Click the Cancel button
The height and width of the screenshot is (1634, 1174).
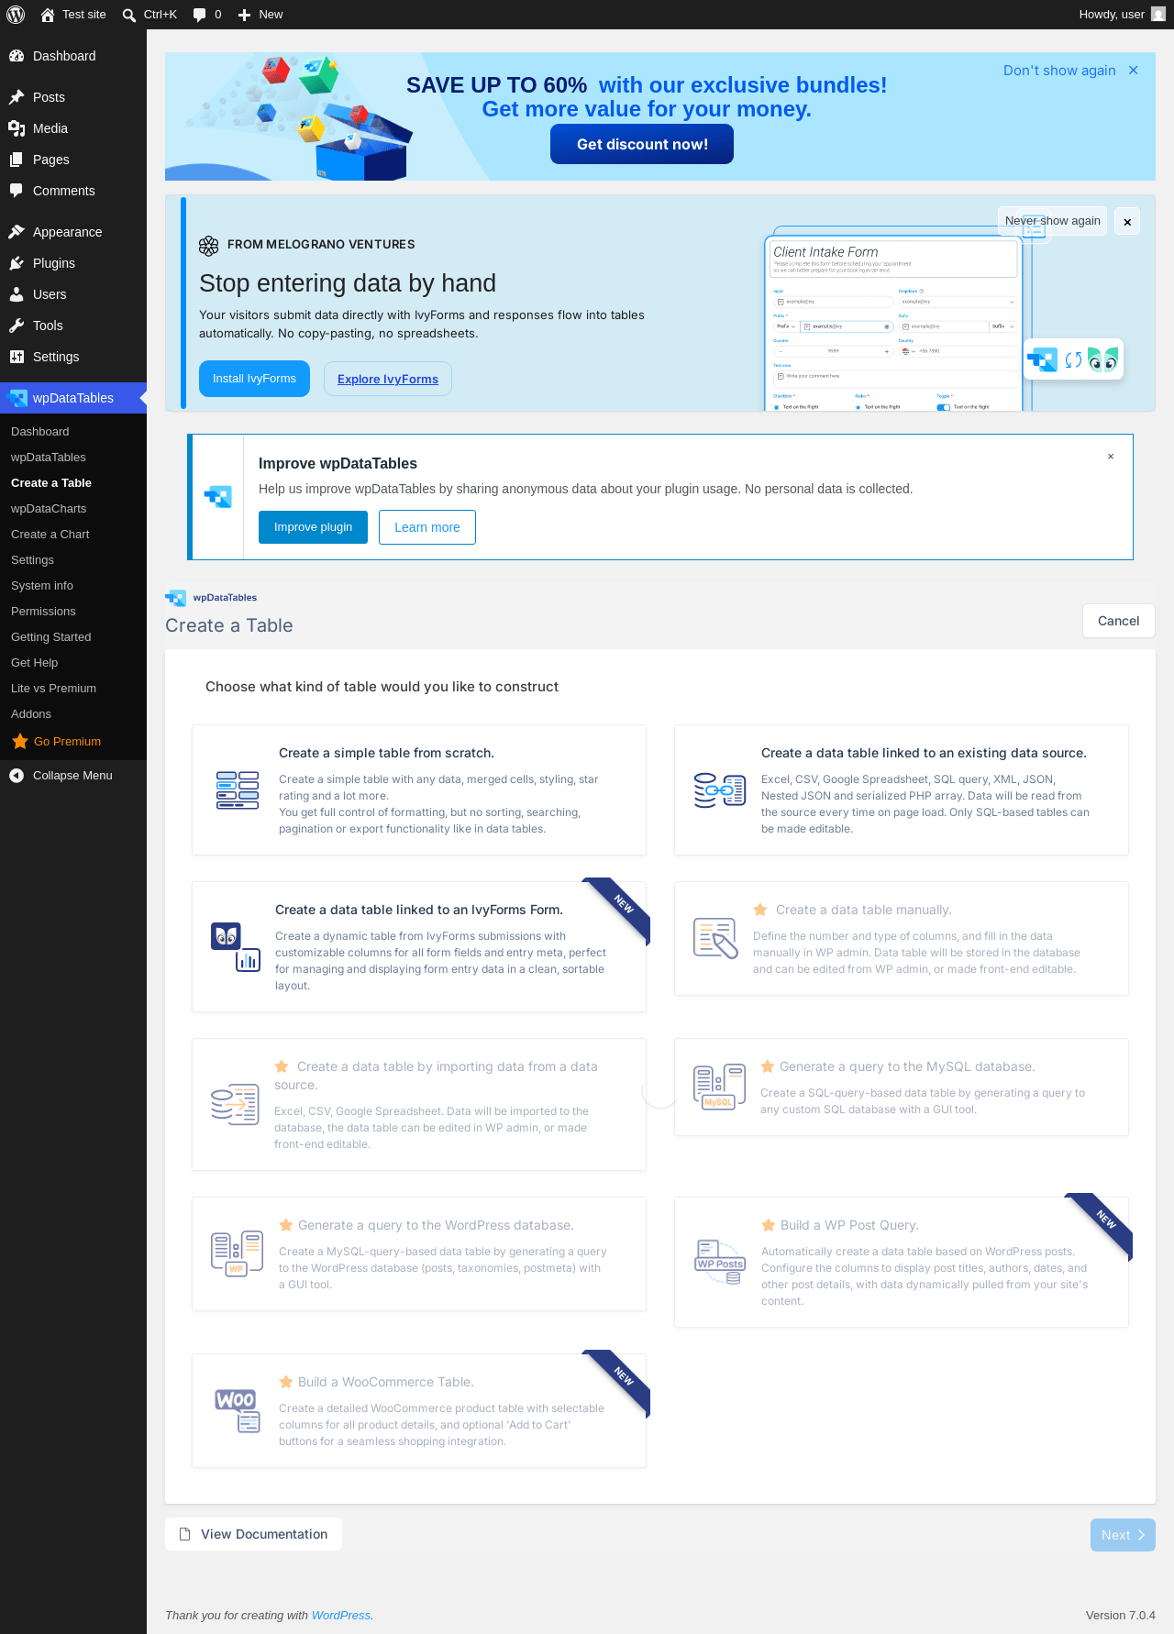click(x=1118, y=621)
